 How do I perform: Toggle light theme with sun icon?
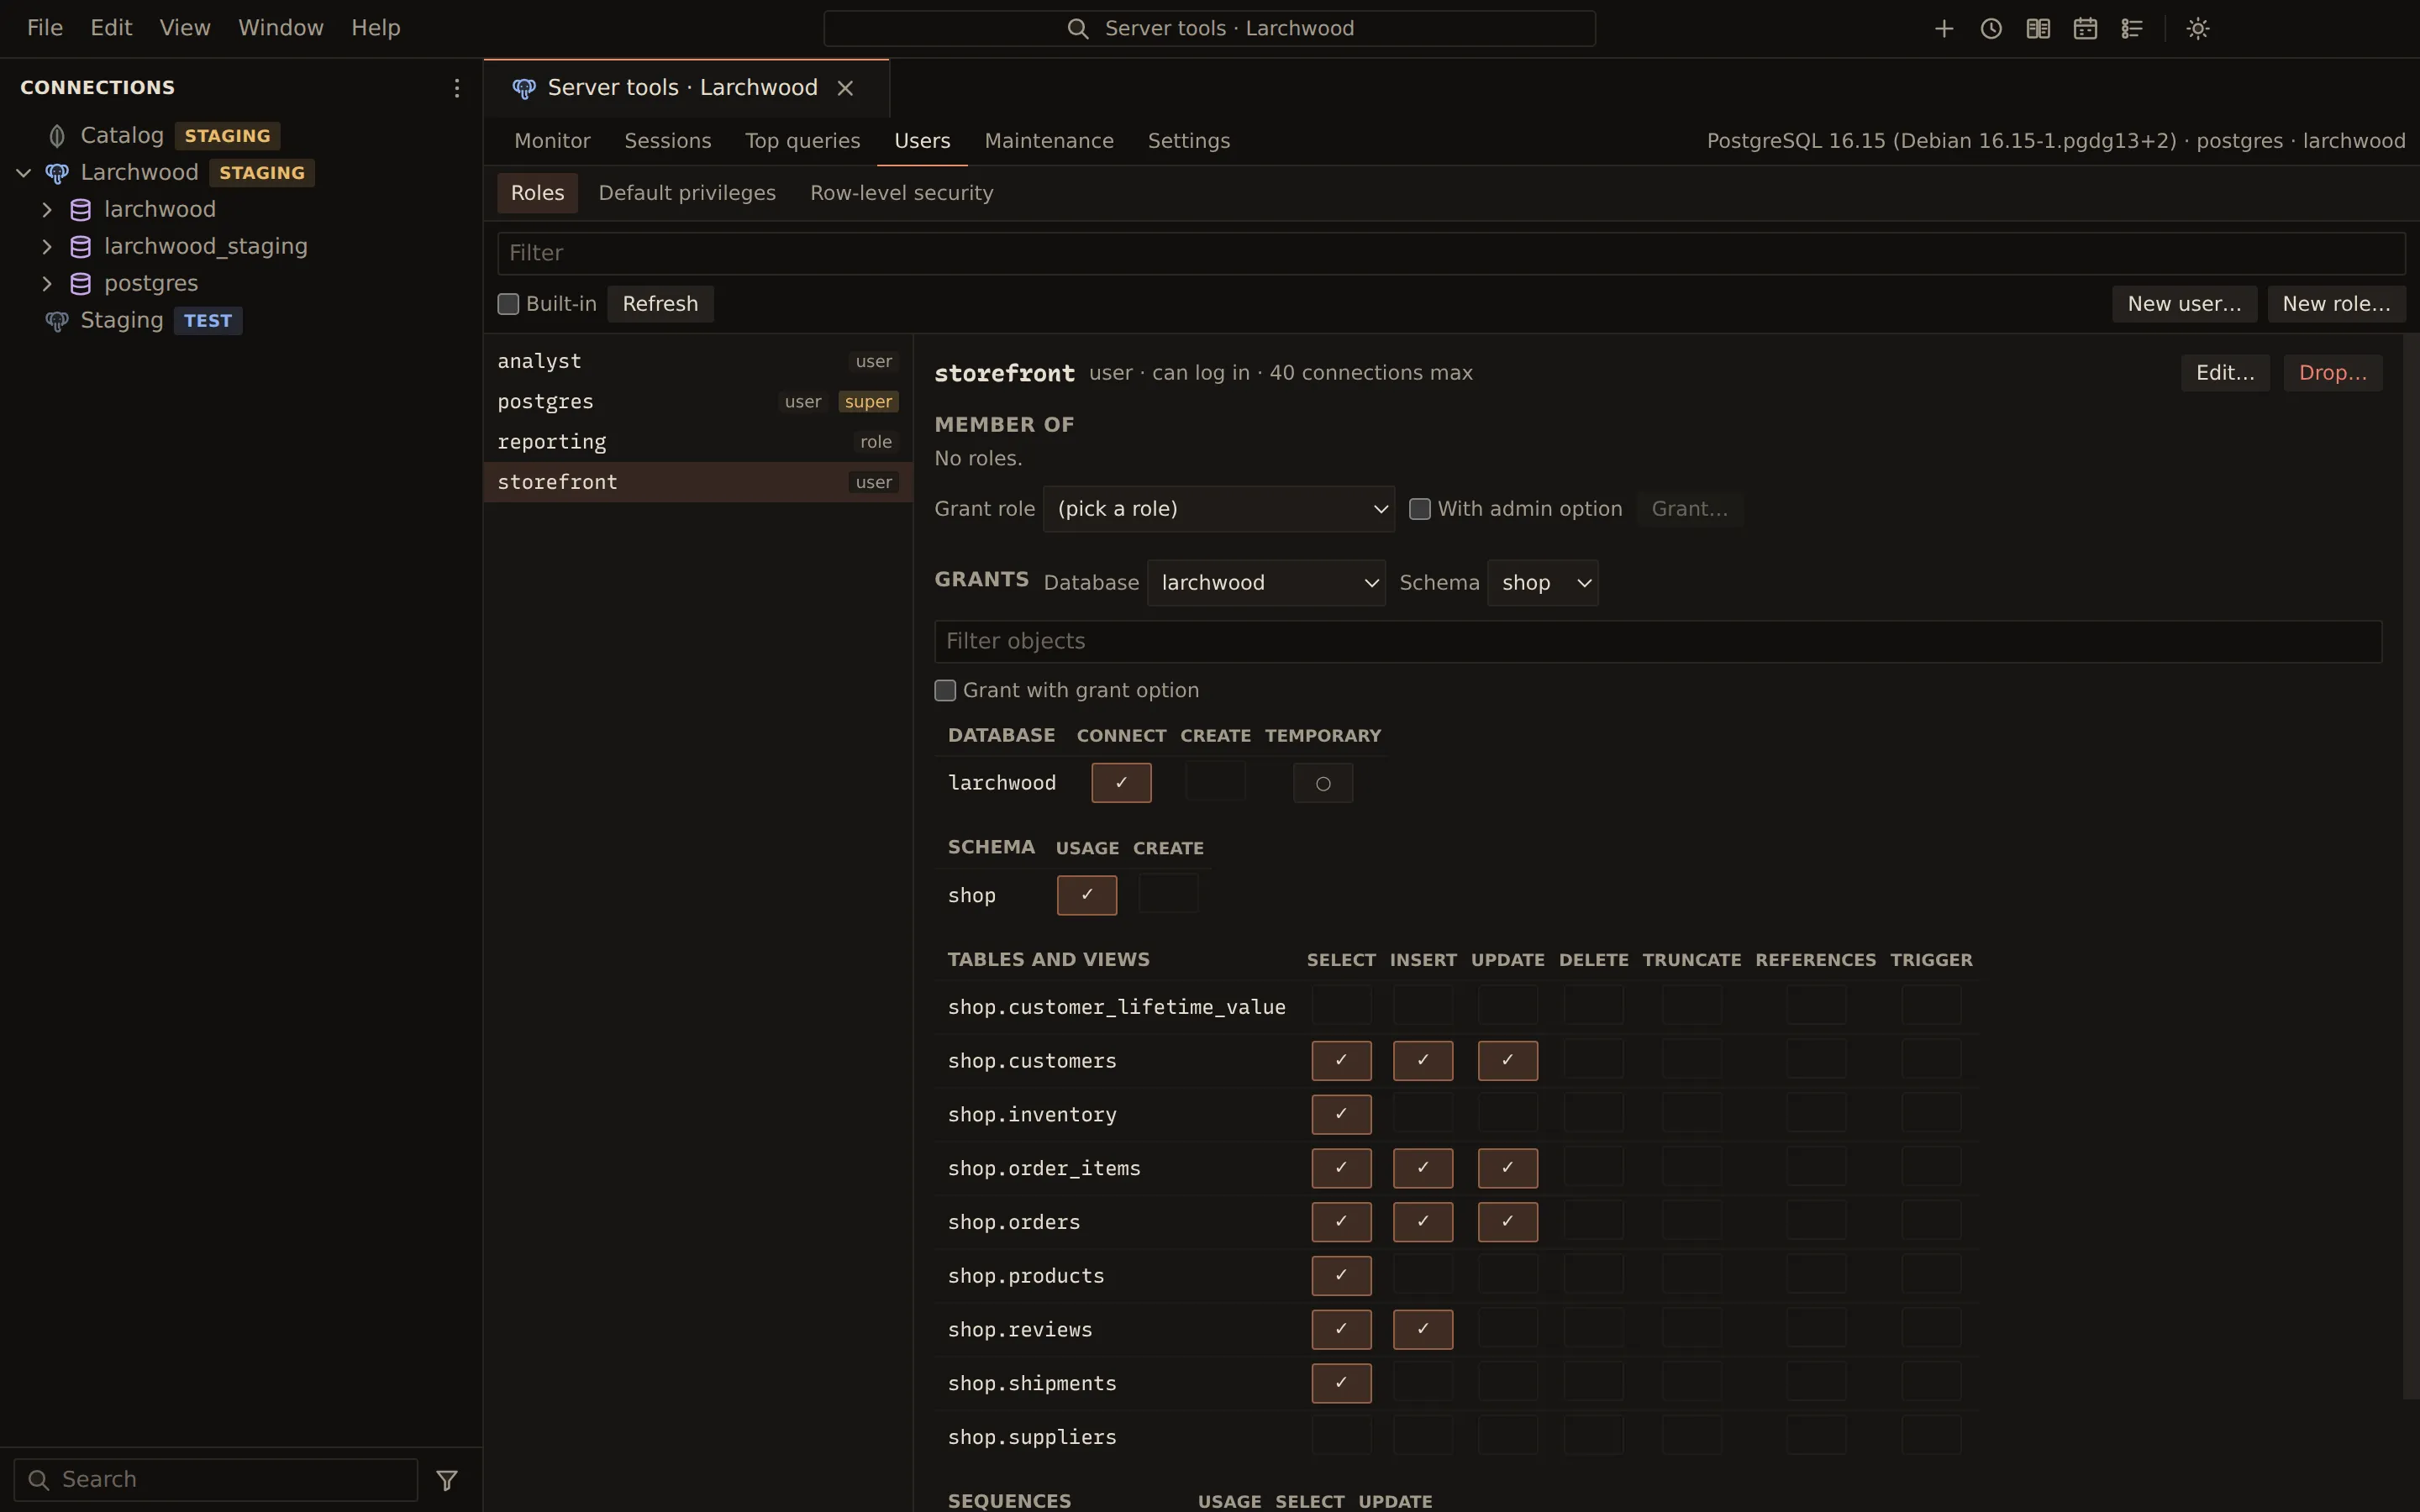[x=2197, y=28]
